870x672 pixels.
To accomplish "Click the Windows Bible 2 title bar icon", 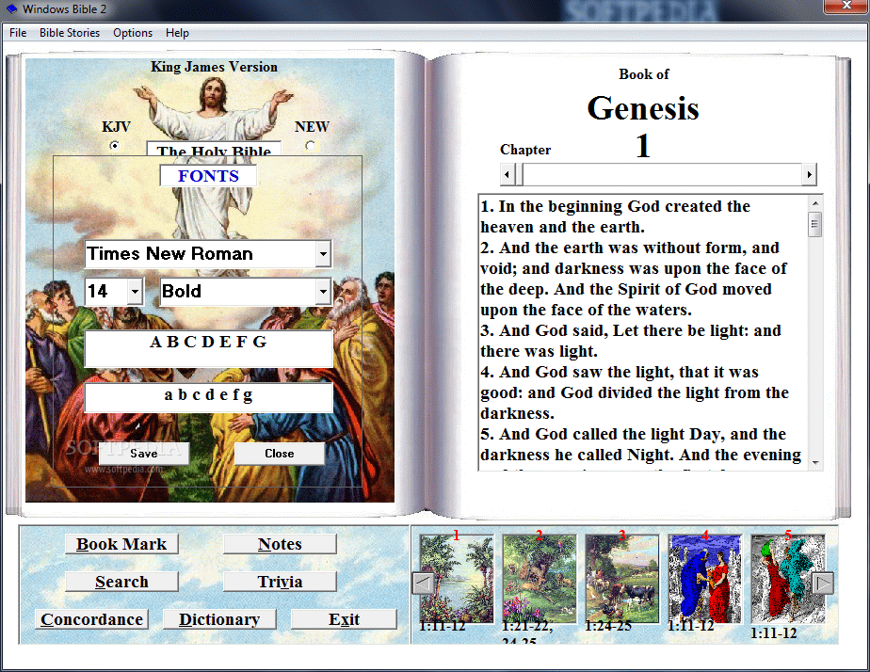I will pos(11,8).
